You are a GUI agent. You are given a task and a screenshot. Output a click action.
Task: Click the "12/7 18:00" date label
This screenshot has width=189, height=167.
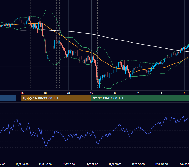pos(45,164)
